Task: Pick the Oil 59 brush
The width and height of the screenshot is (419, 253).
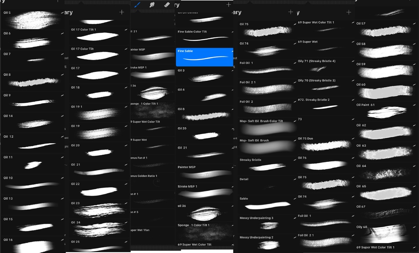Action: (386, 71)
